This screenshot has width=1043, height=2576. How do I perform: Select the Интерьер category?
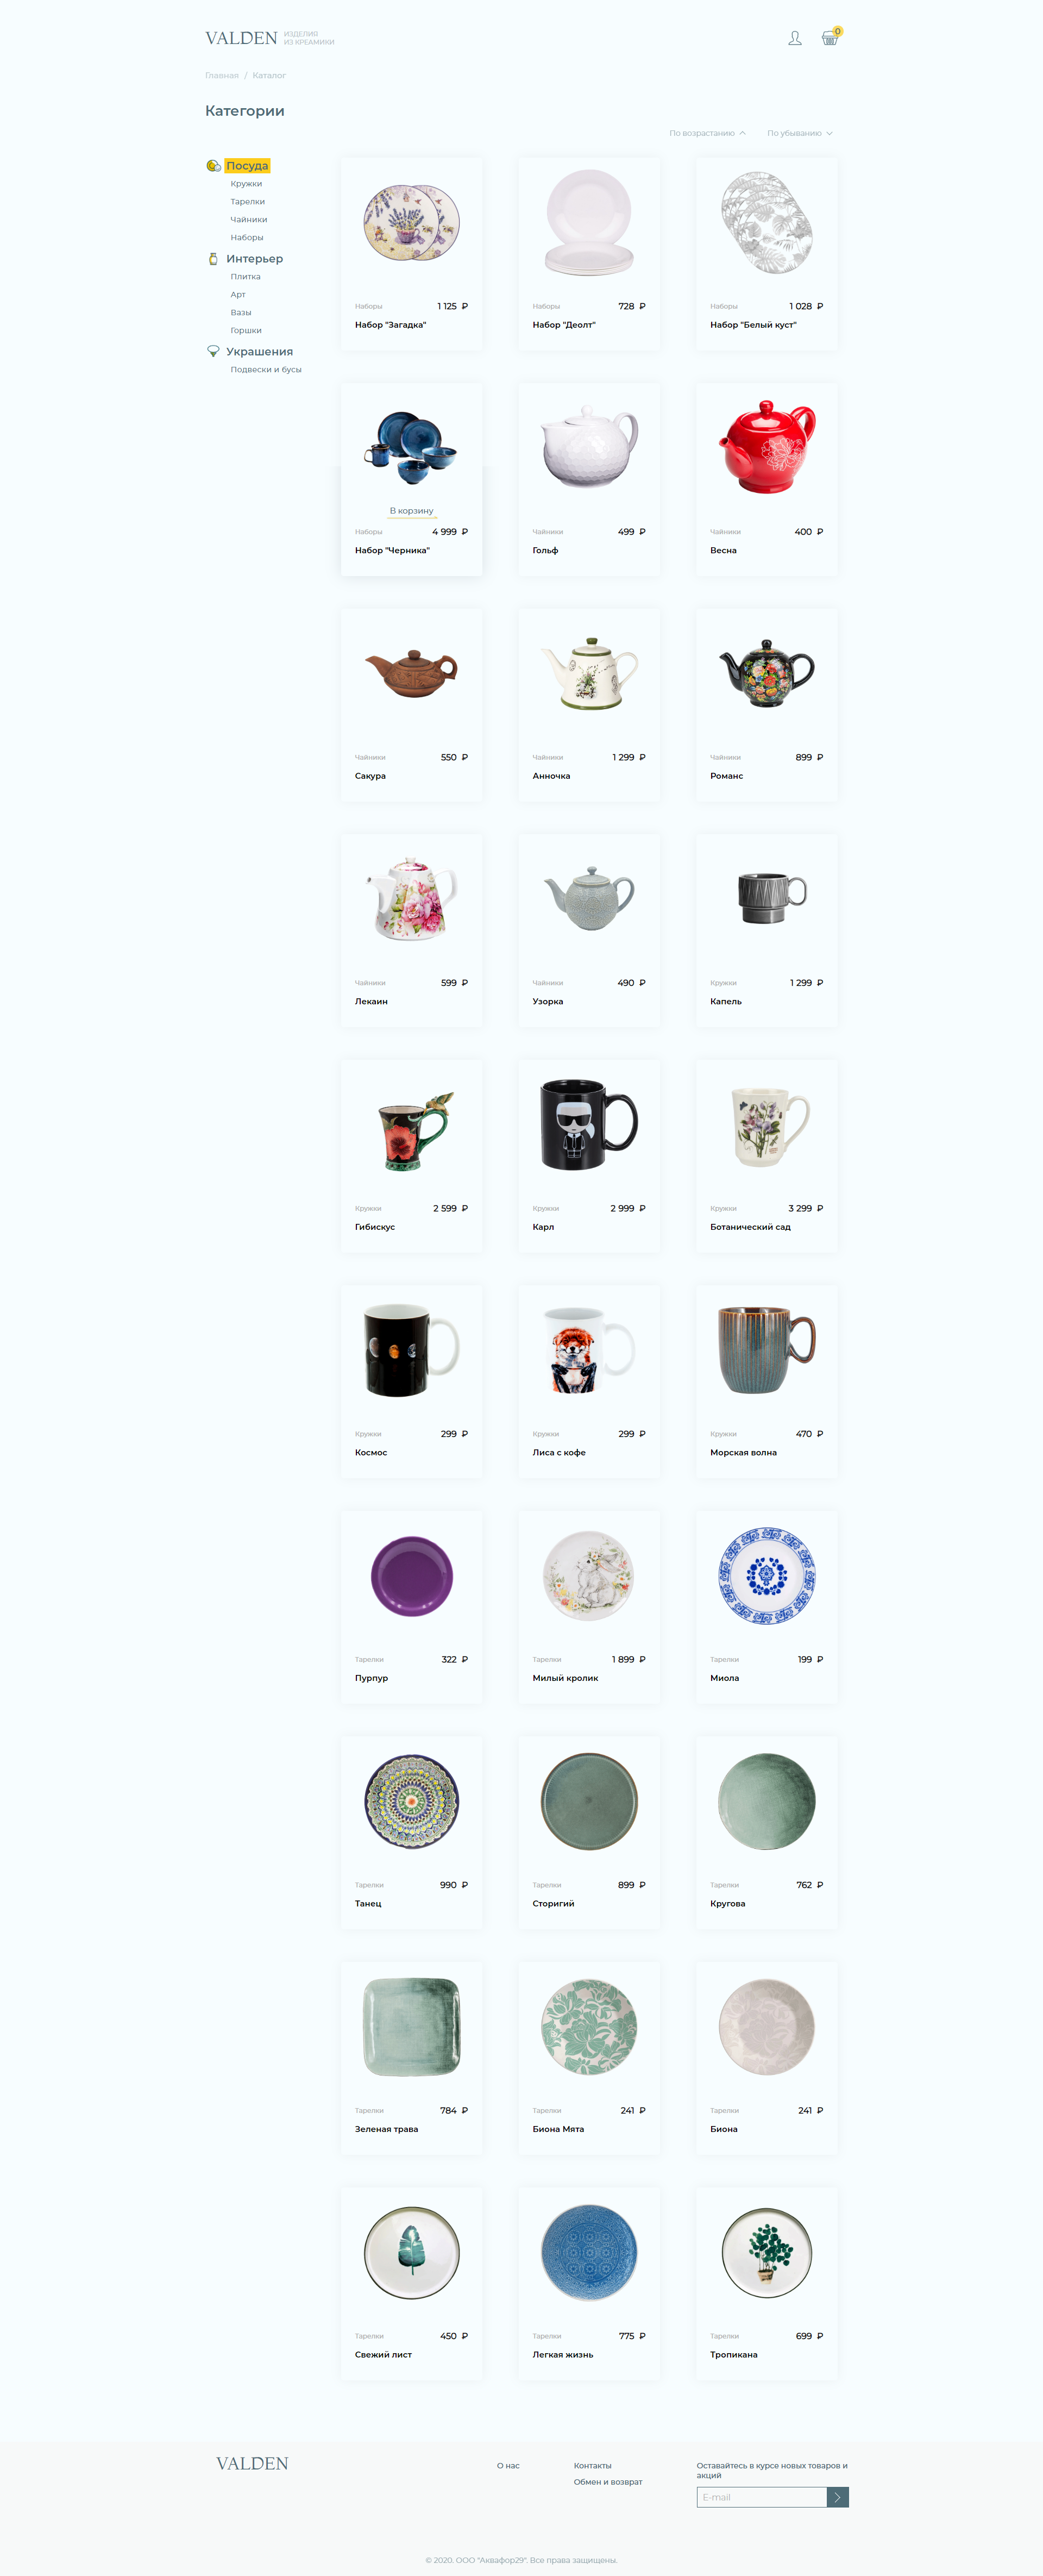254,259
